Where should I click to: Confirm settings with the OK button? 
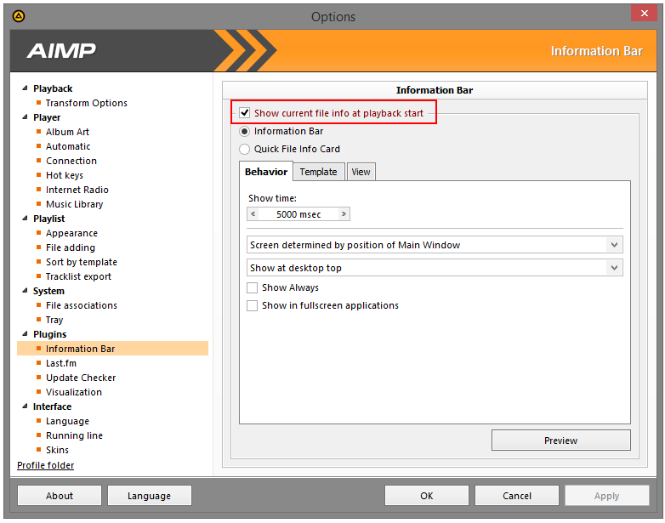(427, 496)
